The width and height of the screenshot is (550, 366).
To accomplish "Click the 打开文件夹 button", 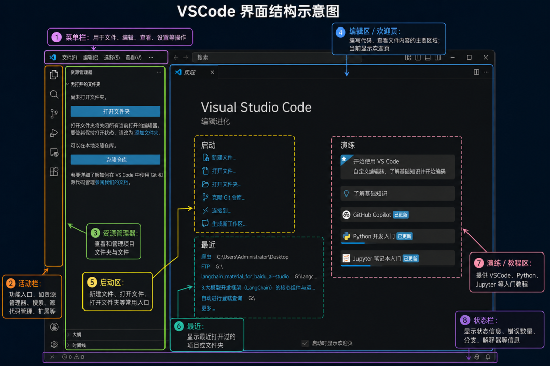I will pyautogui.click(x=116, y=111).
